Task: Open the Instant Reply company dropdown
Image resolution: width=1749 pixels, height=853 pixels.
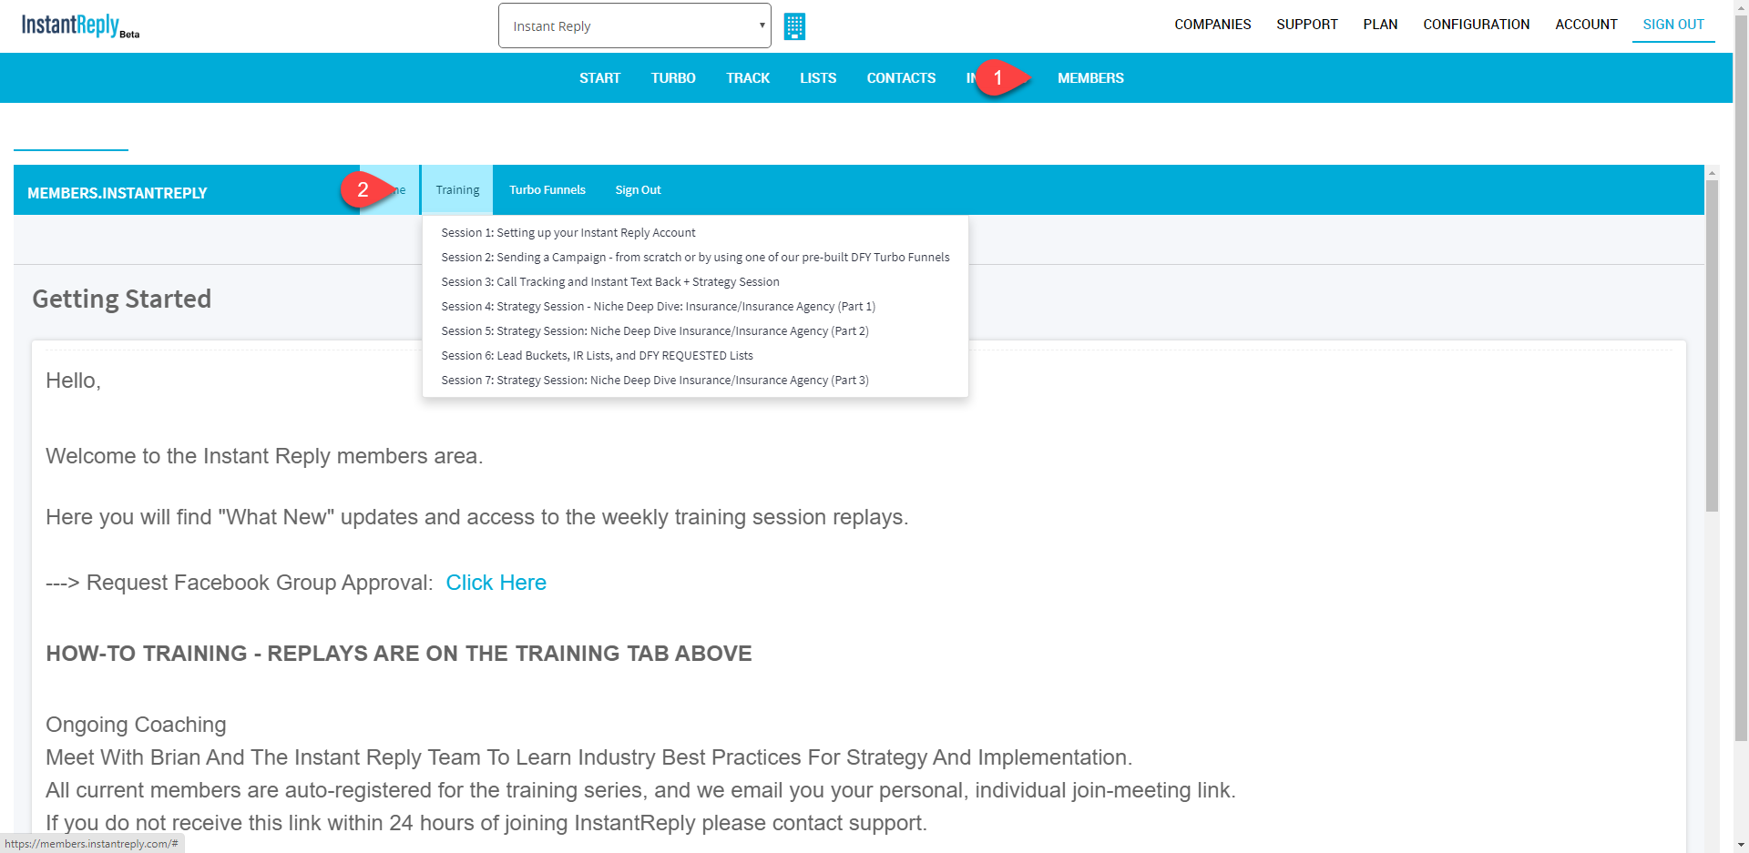Action: click(635, 25)
